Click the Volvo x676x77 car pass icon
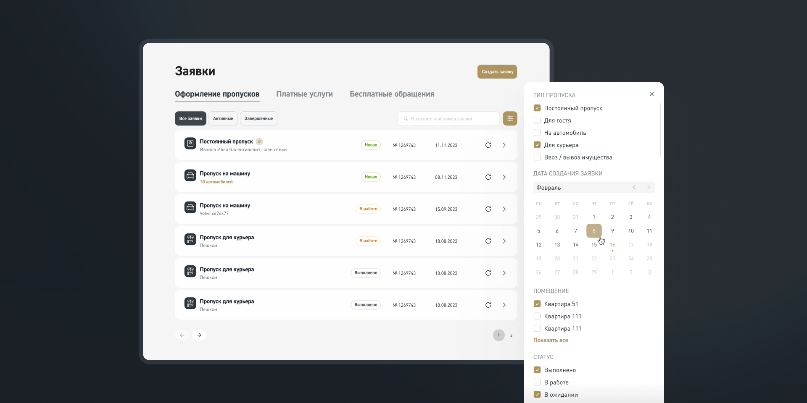This screenshot has width=807, height=403. [190, 207]
